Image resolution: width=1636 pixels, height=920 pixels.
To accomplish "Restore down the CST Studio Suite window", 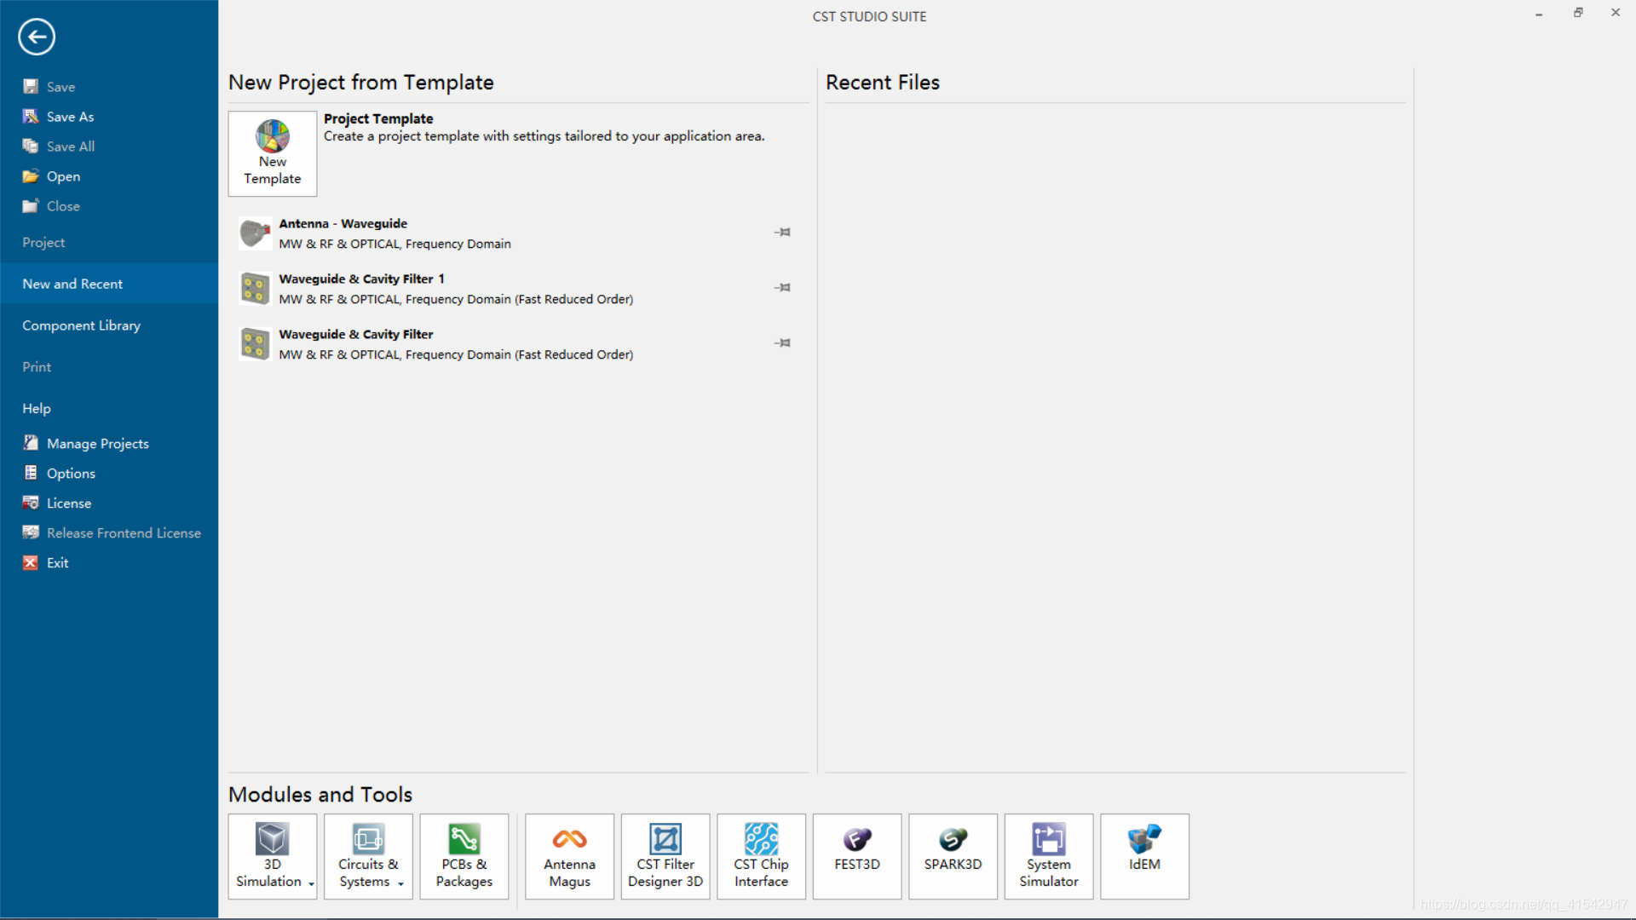I will click(x=1578, y=13).
